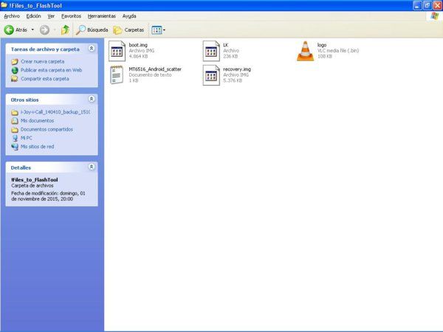Click the MT6516_Android_scatter file name

click(x=155, y=69)
